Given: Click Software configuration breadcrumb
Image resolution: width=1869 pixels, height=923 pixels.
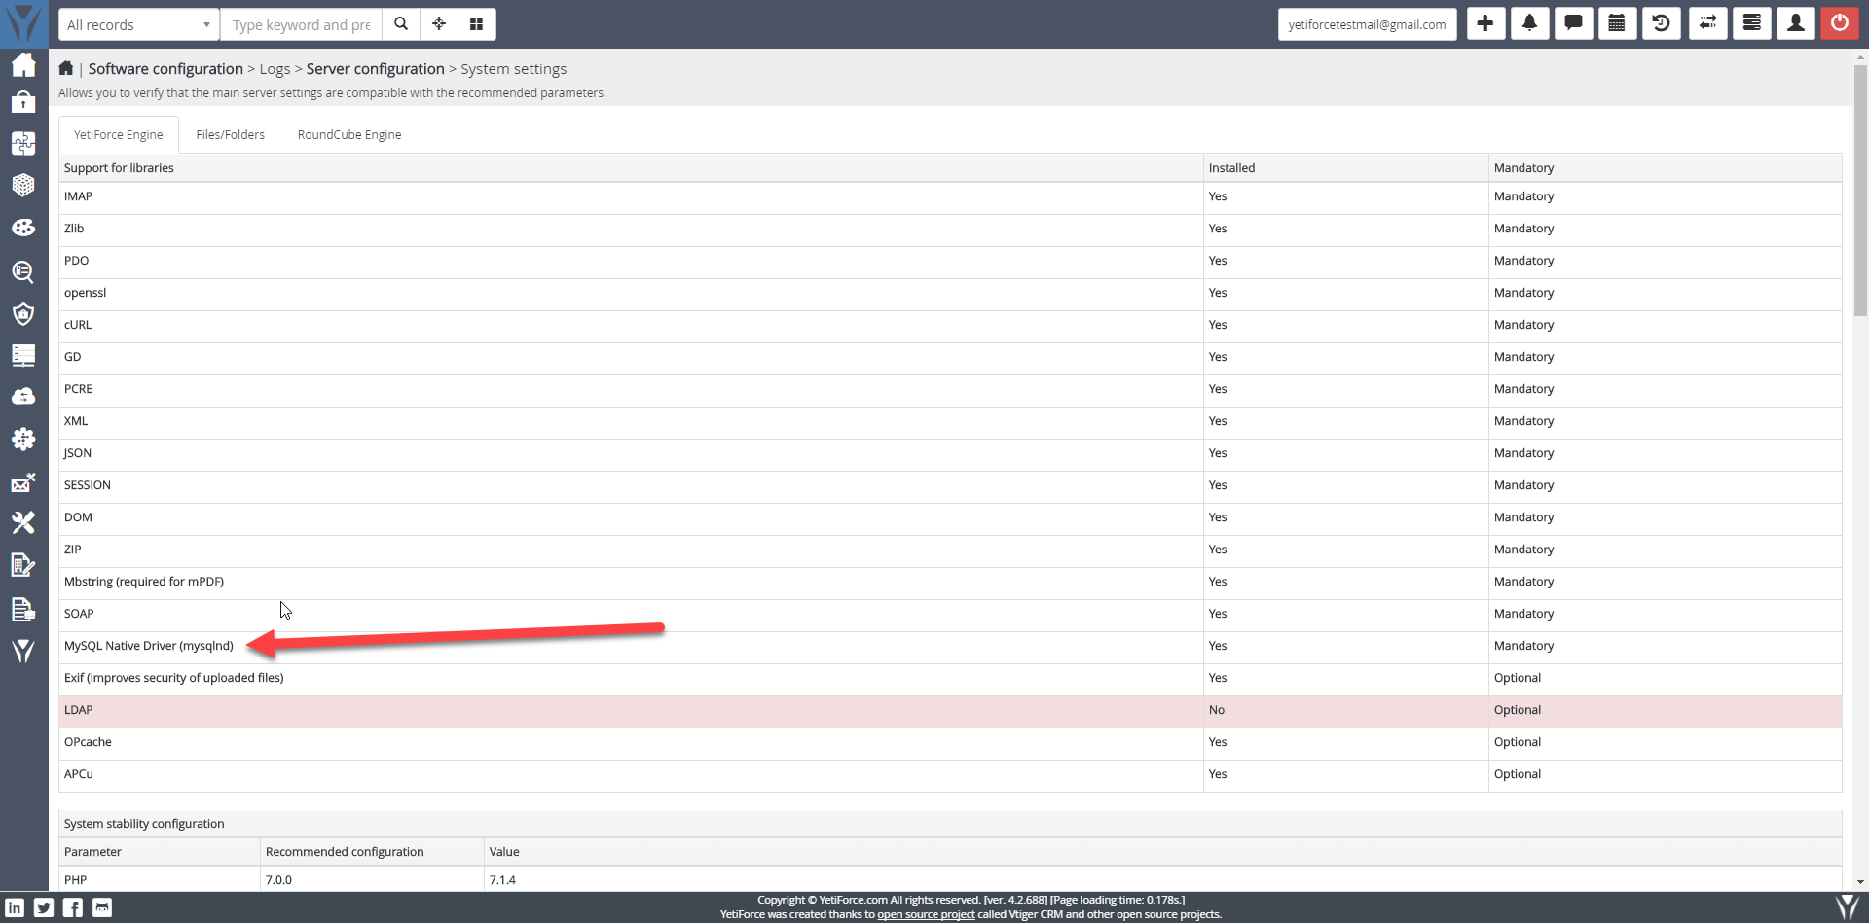Looking at the screenshot, I should pyautogui.click(x=165, y=69).
